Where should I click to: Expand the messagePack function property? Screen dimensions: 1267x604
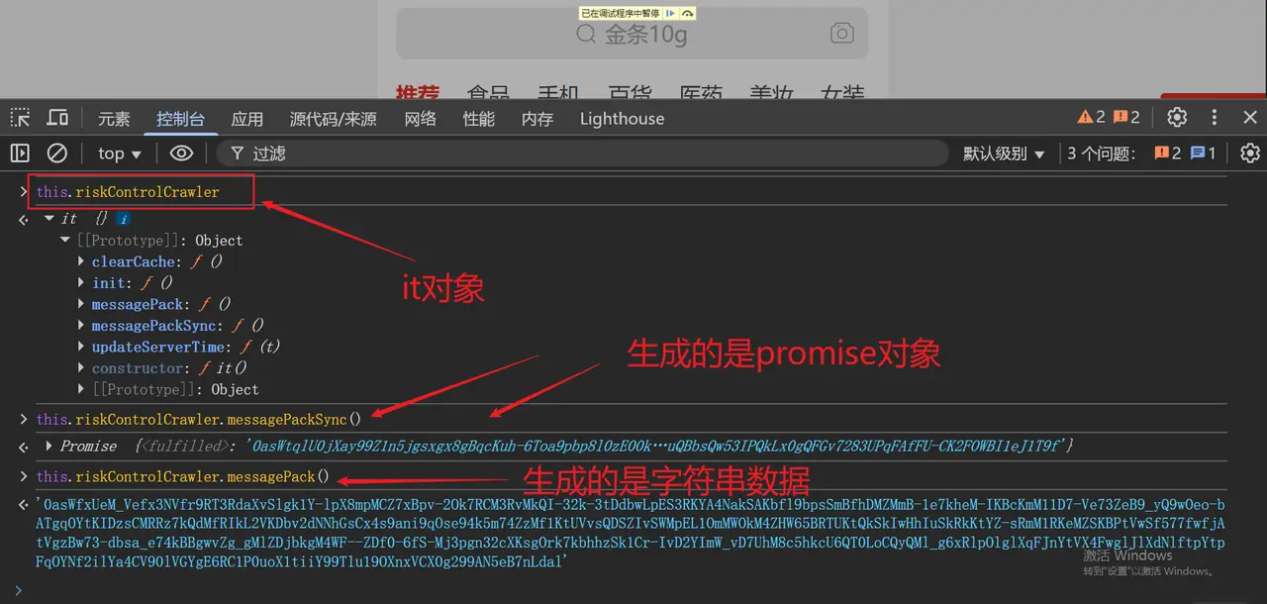tap(82, 303)
